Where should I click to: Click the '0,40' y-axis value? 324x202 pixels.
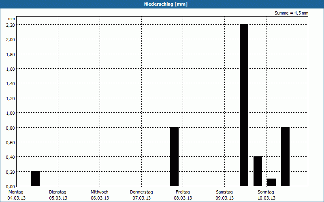point(11,157)
